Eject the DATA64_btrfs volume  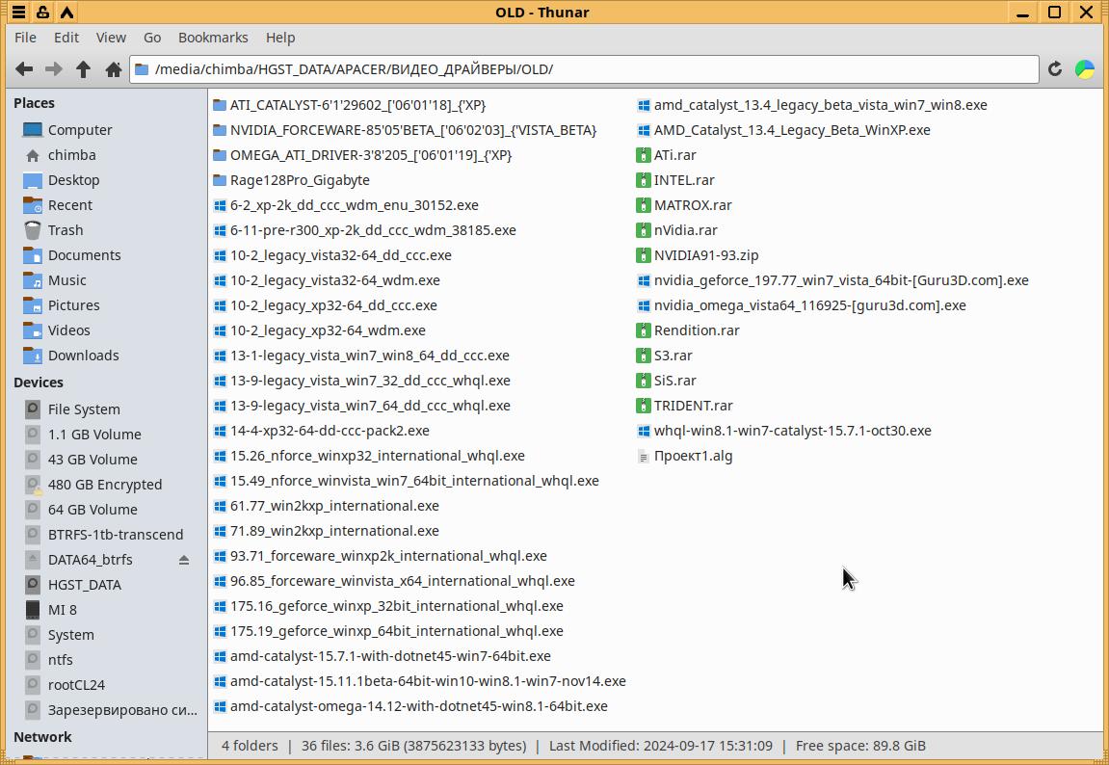pyautogui.click(x=184, y=560)
